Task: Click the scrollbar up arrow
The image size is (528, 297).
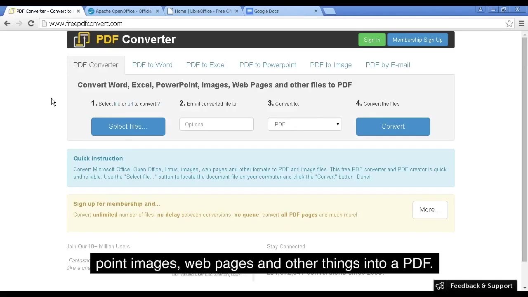Action: [525, 34]
